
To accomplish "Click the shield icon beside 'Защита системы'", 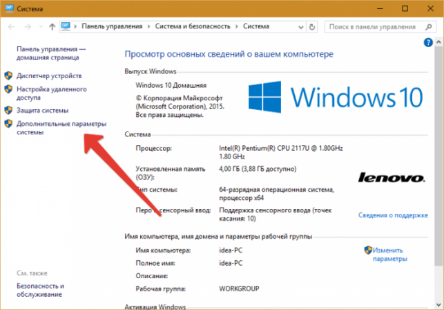I will point(8,110).
